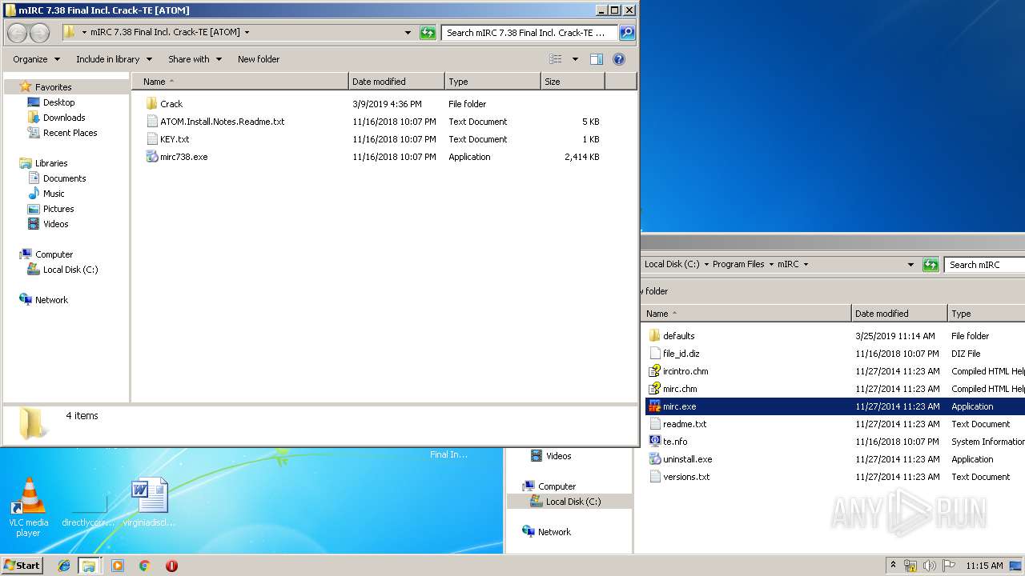
Task: Select mirc.chm in the mIRC window
Action: (x=680, y=389)
